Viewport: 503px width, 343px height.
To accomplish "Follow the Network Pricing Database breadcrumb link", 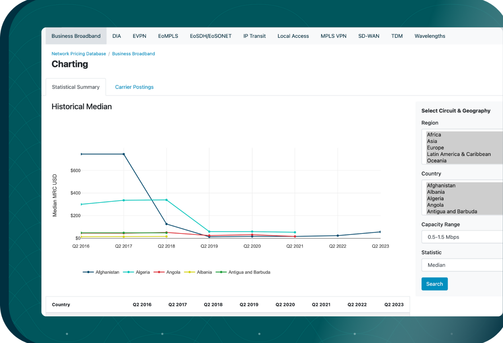I will pyautogui.click(x=79, y=54).
